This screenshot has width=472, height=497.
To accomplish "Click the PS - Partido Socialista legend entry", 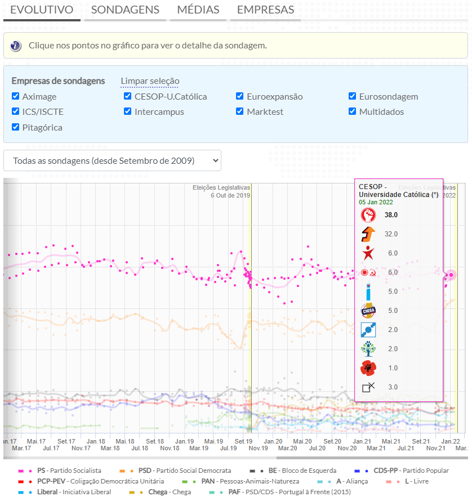I will click(69, 471).
